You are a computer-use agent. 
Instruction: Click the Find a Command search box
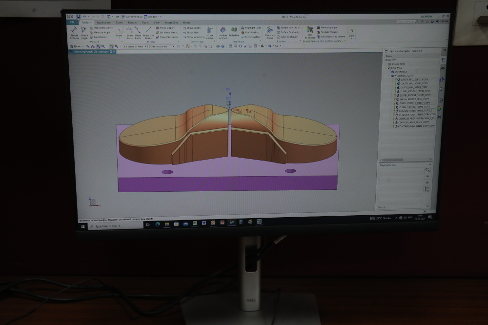tap(407, 21)
